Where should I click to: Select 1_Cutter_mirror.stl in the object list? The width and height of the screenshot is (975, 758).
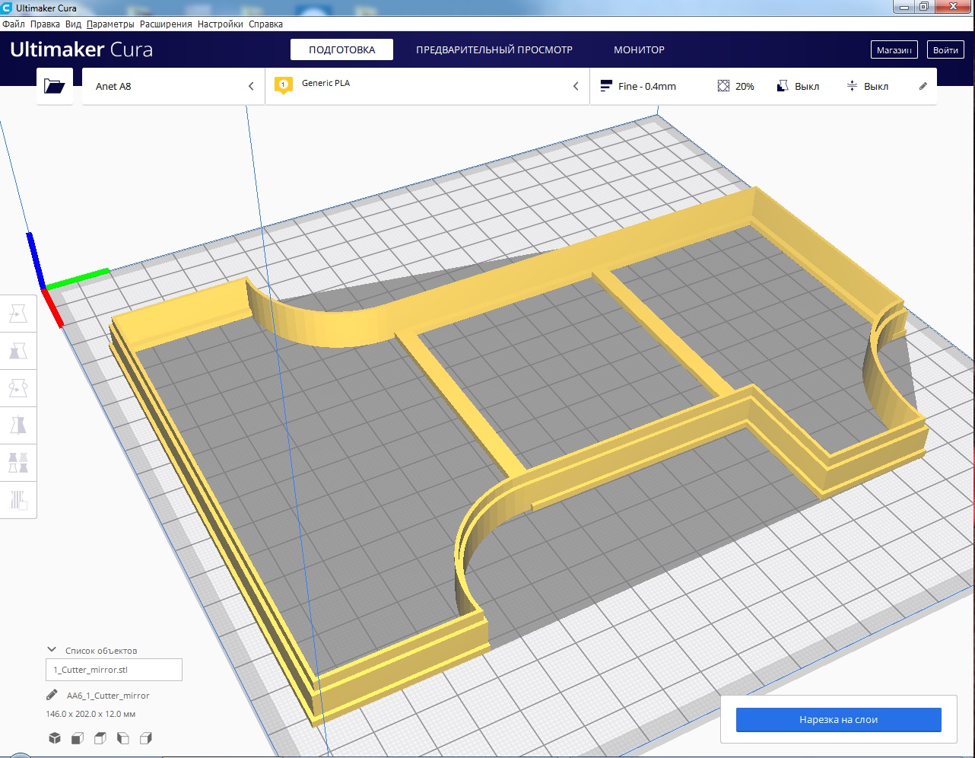(113, 670)
